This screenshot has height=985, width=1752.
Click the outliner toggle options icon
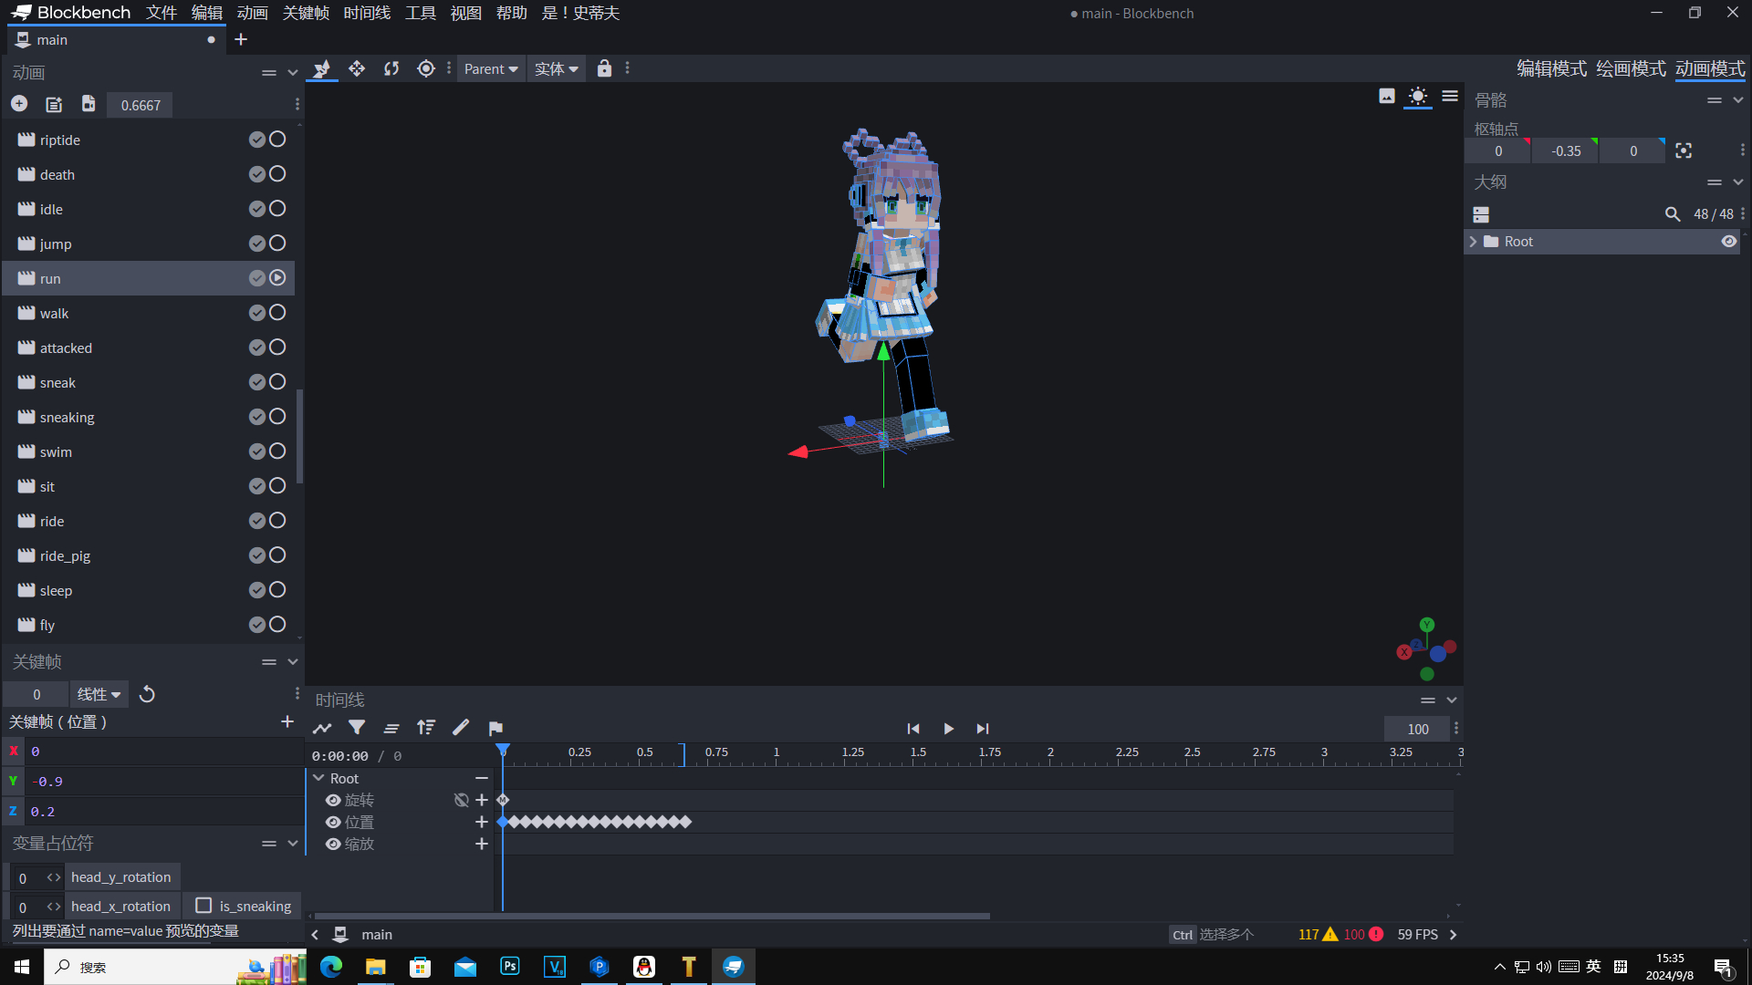1481,214
